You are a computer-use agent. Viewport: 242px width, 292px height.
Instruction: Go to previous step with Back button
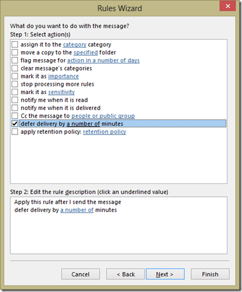click(x=126, y=274)
